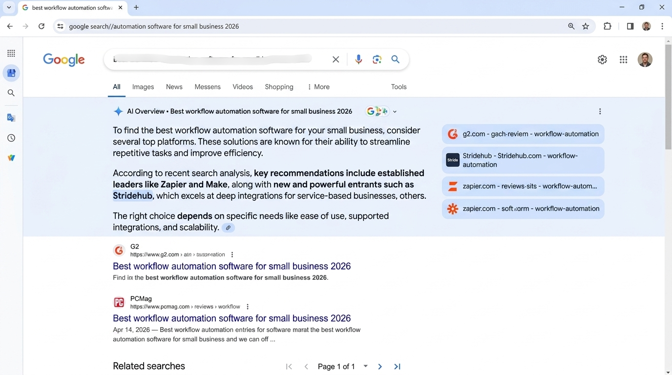
Task: Switch to the Images tab
Action: click(x=143, y=87)
